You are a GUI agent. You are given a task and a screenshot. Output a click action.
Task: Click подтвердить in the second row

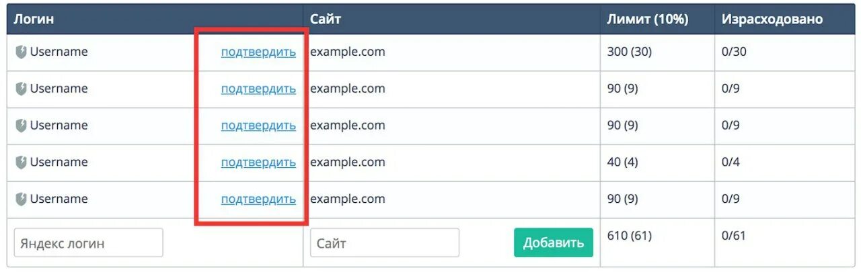[x=258, y=89]
